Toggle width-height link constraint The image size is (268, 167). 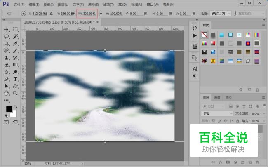coord(100,14)
